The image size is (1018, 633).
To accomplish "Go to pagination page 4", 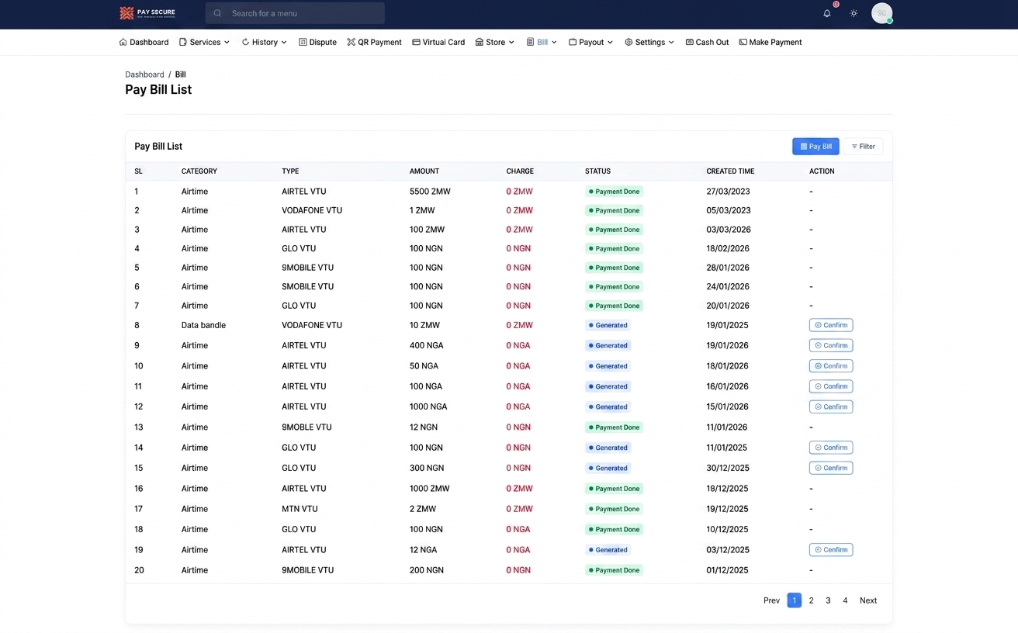I will [x=845, y=600].
